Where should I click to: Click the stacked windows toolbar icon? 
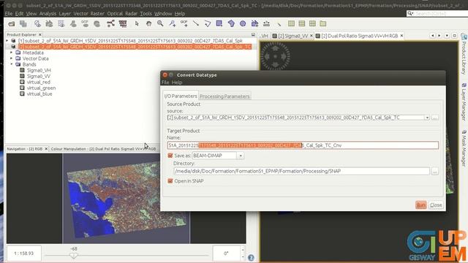click(23, 23)
